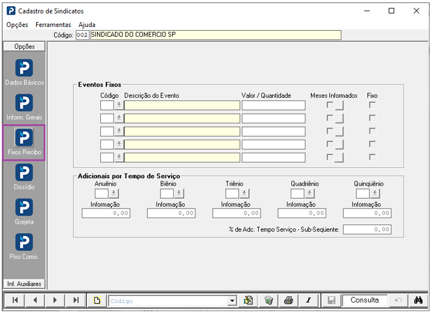This screenshot has width=432, height=313.
Task: Open the Dados Básicos section
Action: (24, 72)
